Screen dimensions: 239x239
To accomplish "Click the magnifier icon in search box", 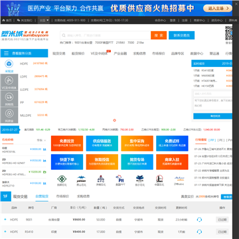I will tap(64, 35).
